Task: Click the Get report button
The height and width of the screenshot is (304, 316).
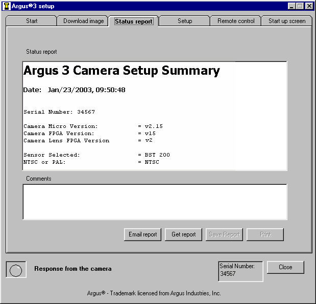Action: (183, 234)
